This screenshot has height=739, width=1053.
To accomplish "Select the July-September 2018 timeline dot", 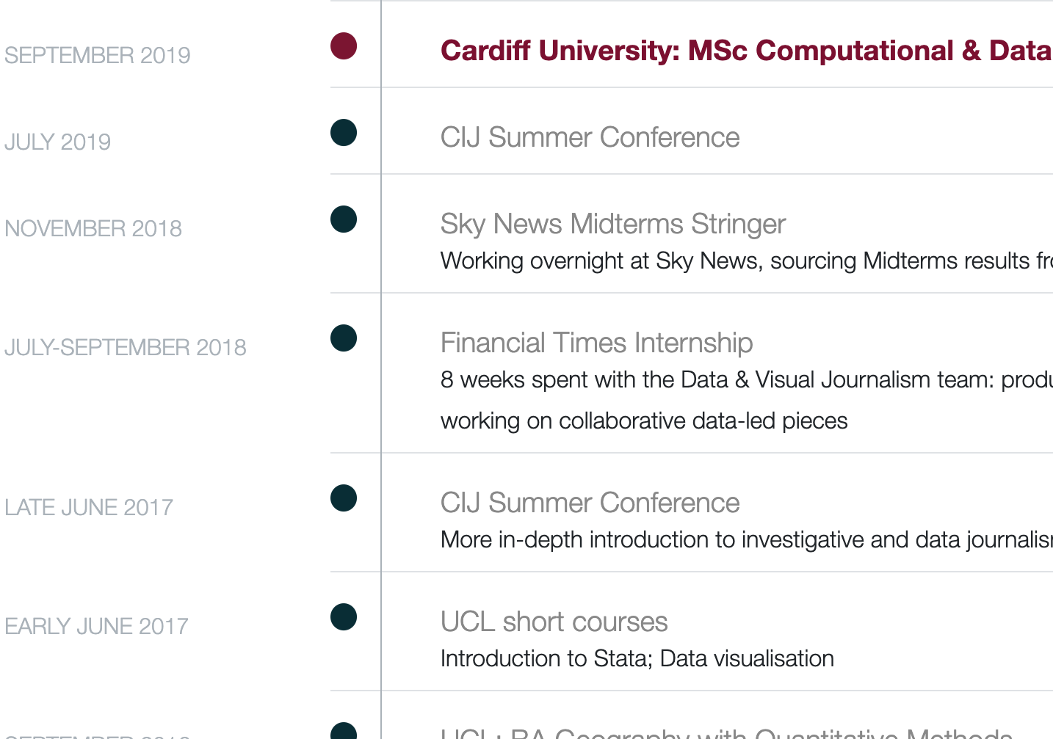I will tap(344, 338).
